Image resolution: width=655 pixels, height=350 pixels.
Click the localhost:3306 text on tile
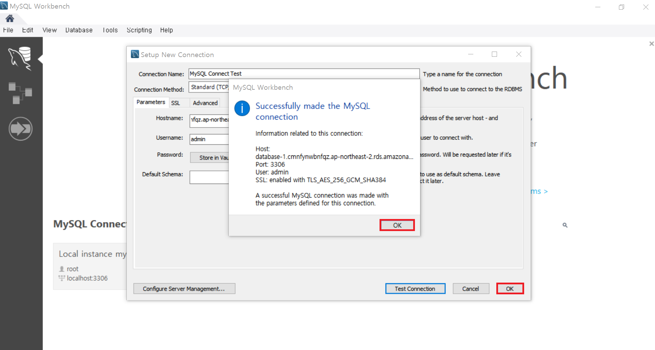click(x=87, y=278)
